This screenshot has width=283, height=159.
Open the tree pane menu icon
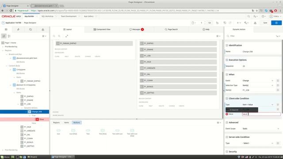(44, 36)
